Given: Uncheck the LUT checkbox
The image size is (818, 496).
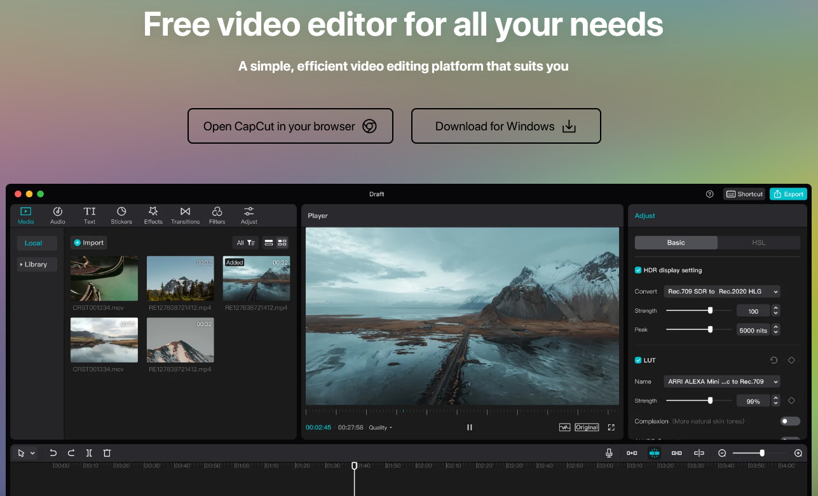Looking at the screenshot, I should tap(638, 360).
